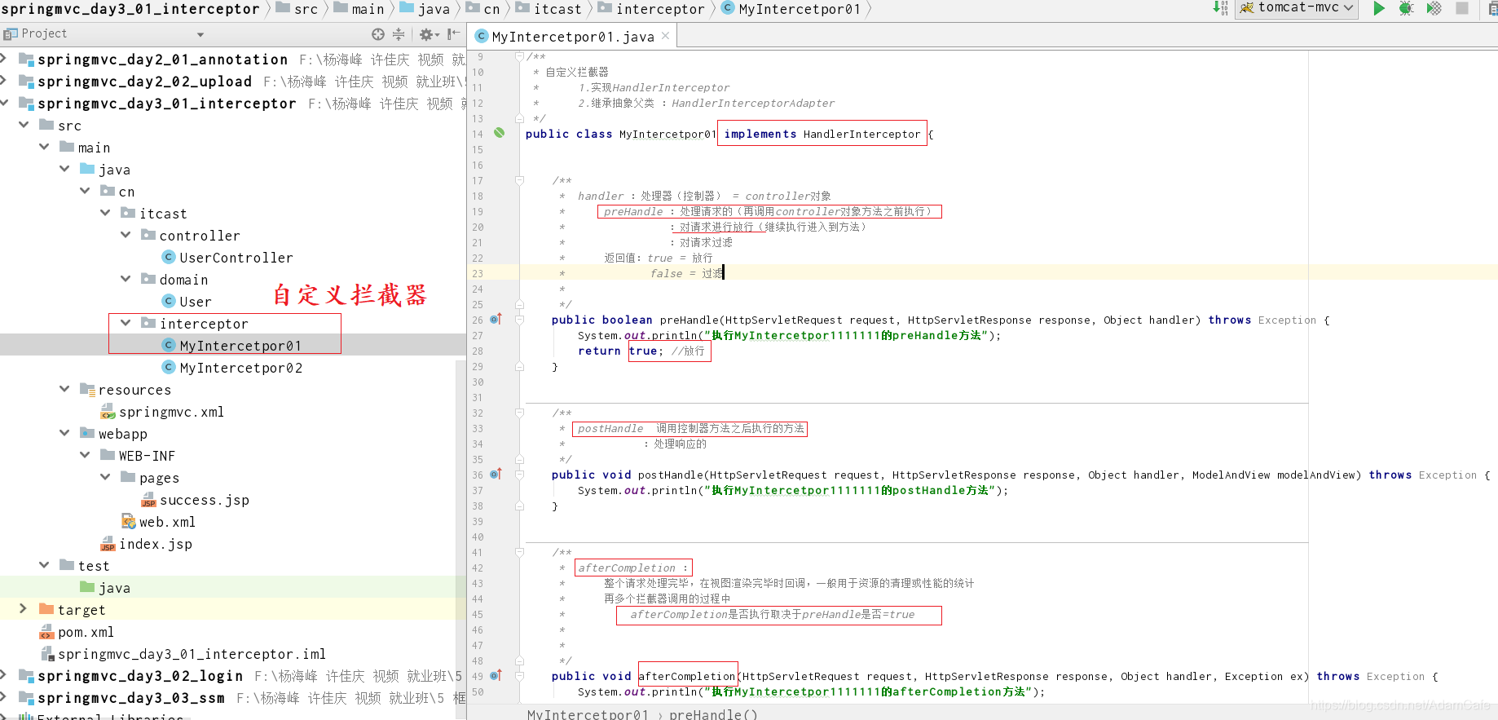Collapse the controller package node
Viewport: 1498px width, 720px height.
coord(126,235)
